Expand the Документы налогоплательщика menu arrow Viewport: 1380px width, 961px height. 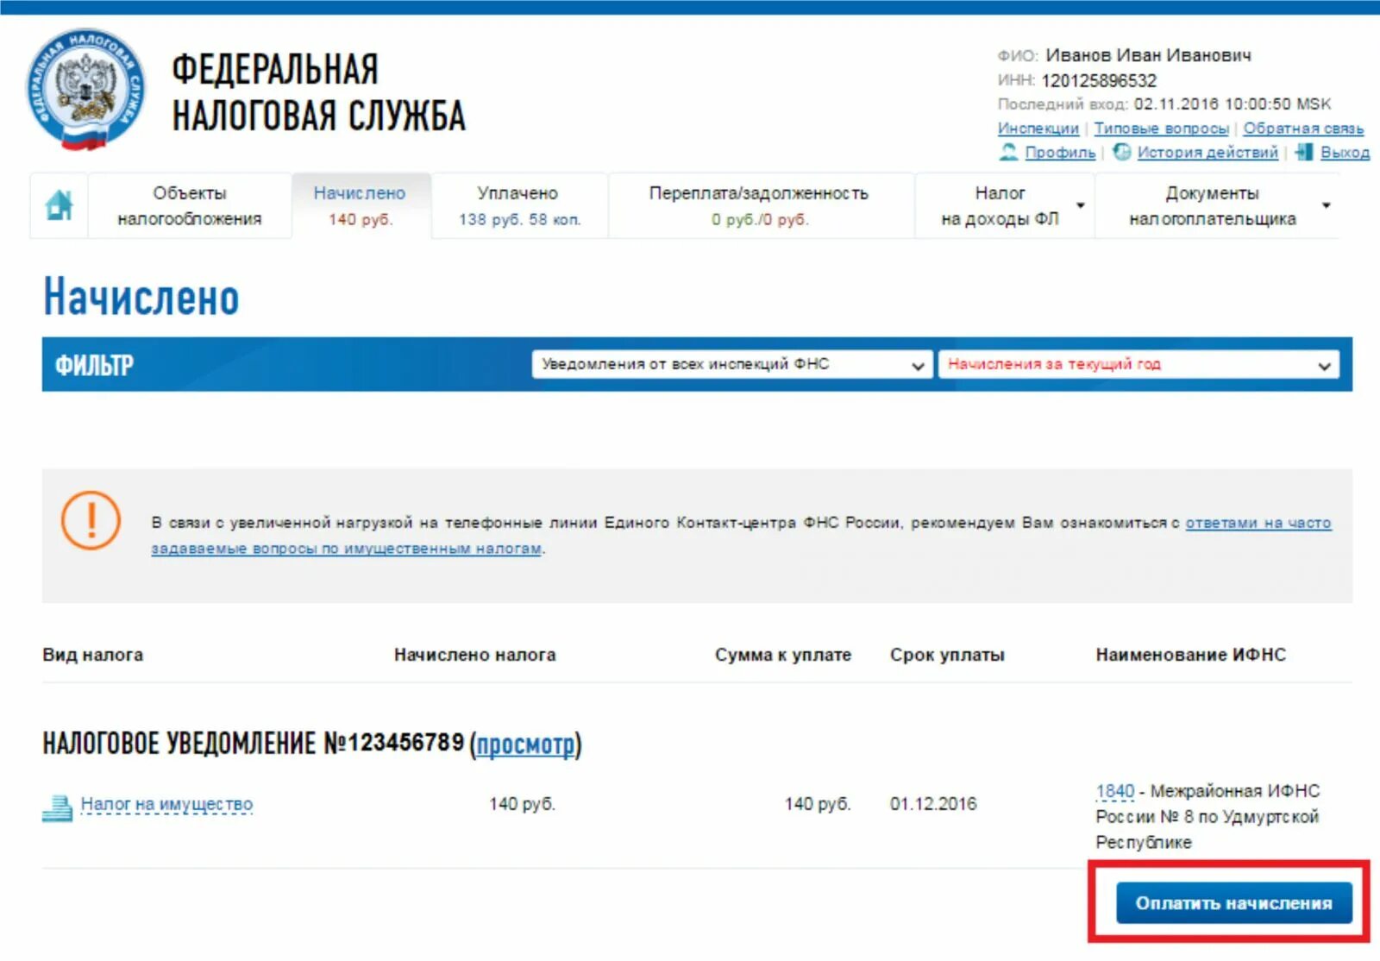click(1327, 205)
